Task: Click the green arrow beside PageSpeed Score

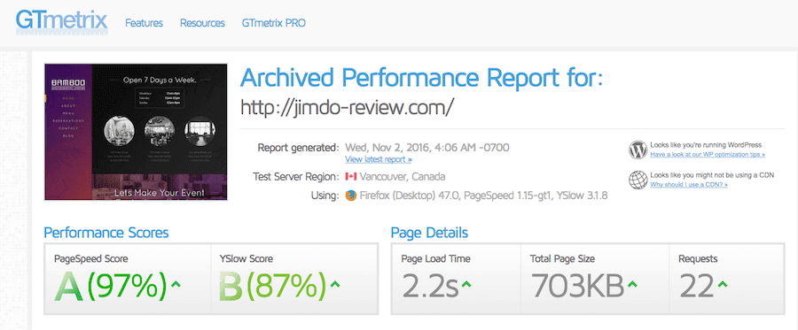Action: pos(176,284)
